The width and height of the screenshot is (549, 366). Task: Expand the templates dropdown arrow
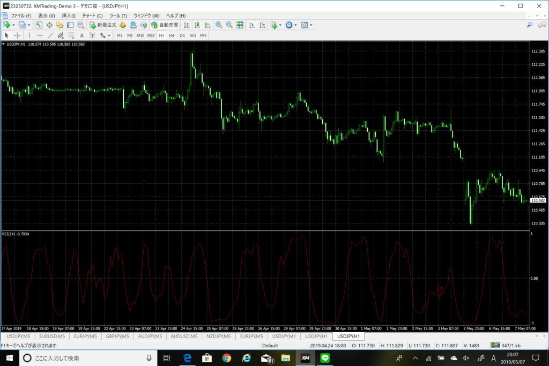tap(311, 25)
